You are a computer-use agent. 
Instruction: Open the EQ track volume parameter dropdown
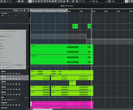[x=25, y=100]
